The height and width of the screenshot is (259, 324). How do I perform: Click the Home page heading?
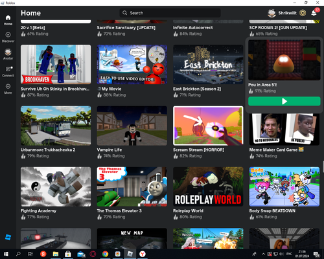click(x=30, y=13)
